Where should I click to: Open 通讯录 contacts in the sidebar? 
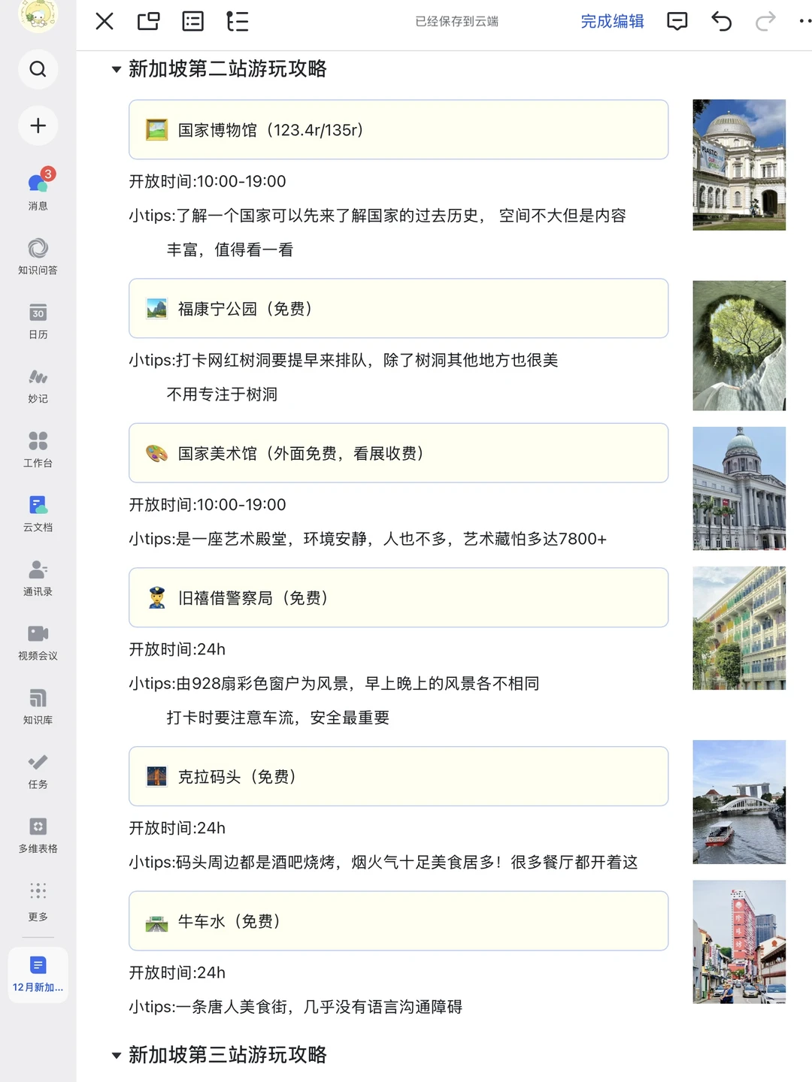[x=38, y=578]
